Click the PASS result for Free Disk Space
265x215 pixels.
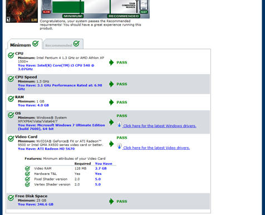(122, 202)
